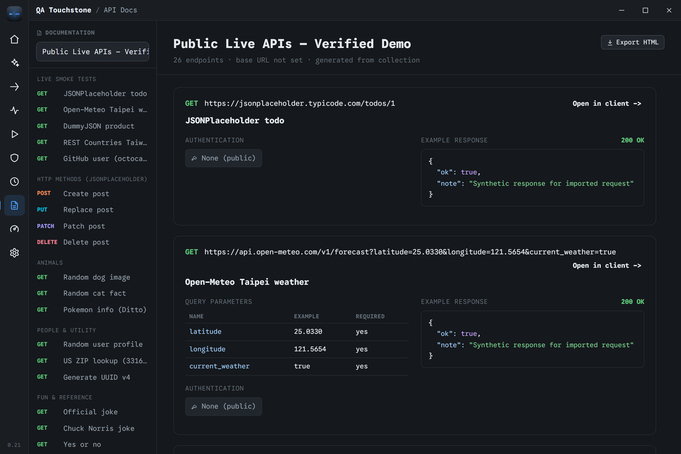This screenshot has height=454, width=681.
Task: Click the Animals section header
Action: coord(50,263)
